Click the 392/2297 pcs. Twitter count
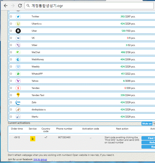155x163 pixels. click(128, 17)
